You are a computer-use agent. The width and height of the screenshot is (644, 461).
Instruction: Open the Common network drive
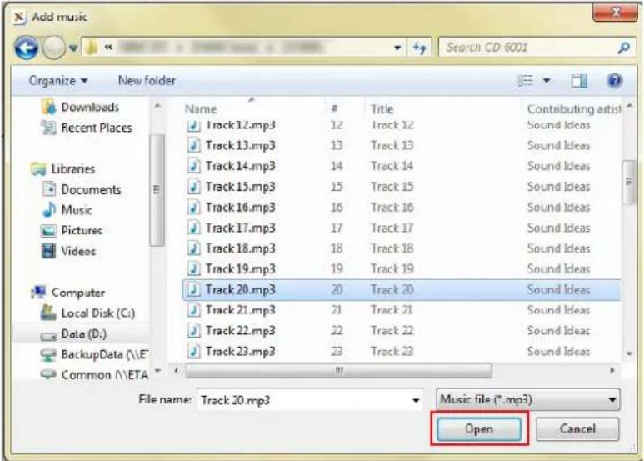tap(94, 374)
